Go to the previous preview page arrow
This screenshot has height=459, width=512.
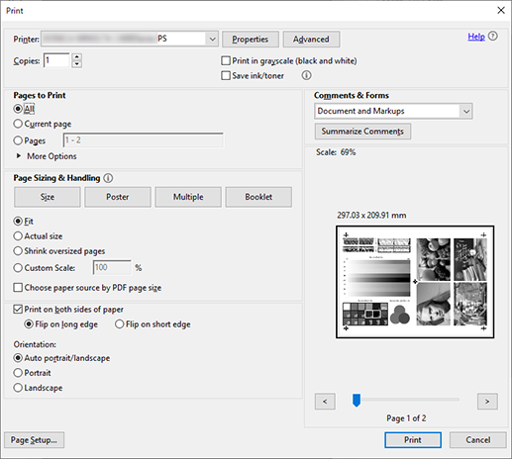(x=325, y=402)
